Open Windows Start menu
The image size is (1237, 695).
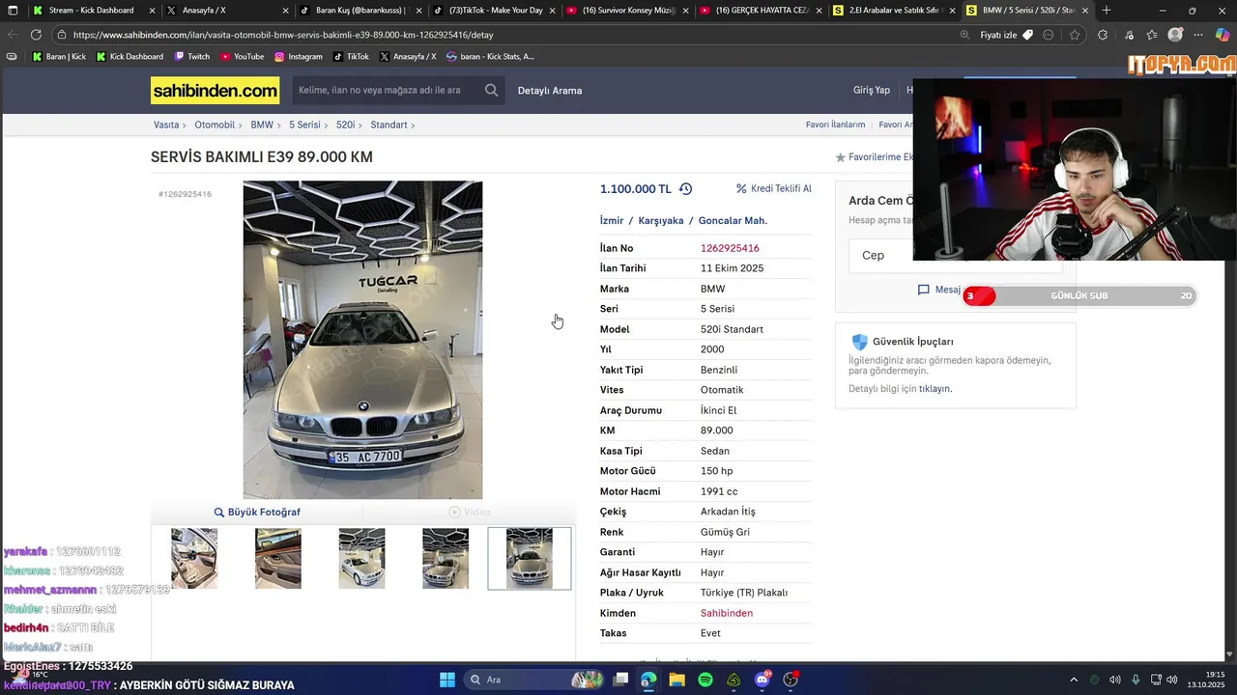point(447,680)
